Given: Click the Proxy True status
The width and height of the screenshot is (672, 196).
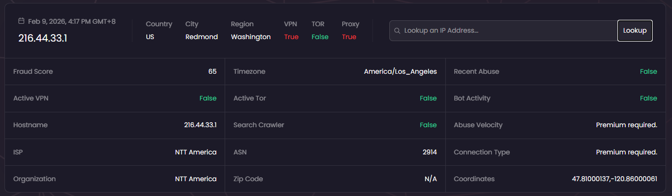Looking at the screenshot, I should 349,37.
